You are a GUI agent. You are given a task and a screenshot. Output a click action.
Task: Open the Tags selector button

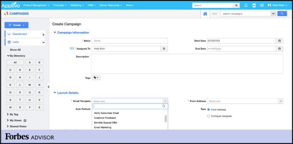(x=96, y=78)
